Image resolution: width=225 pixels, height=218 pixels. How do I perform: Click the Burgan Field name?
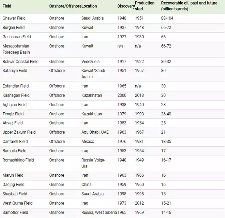[x=14, y=28]
